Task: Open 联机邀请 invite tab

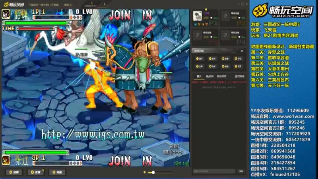Action: 222,76
